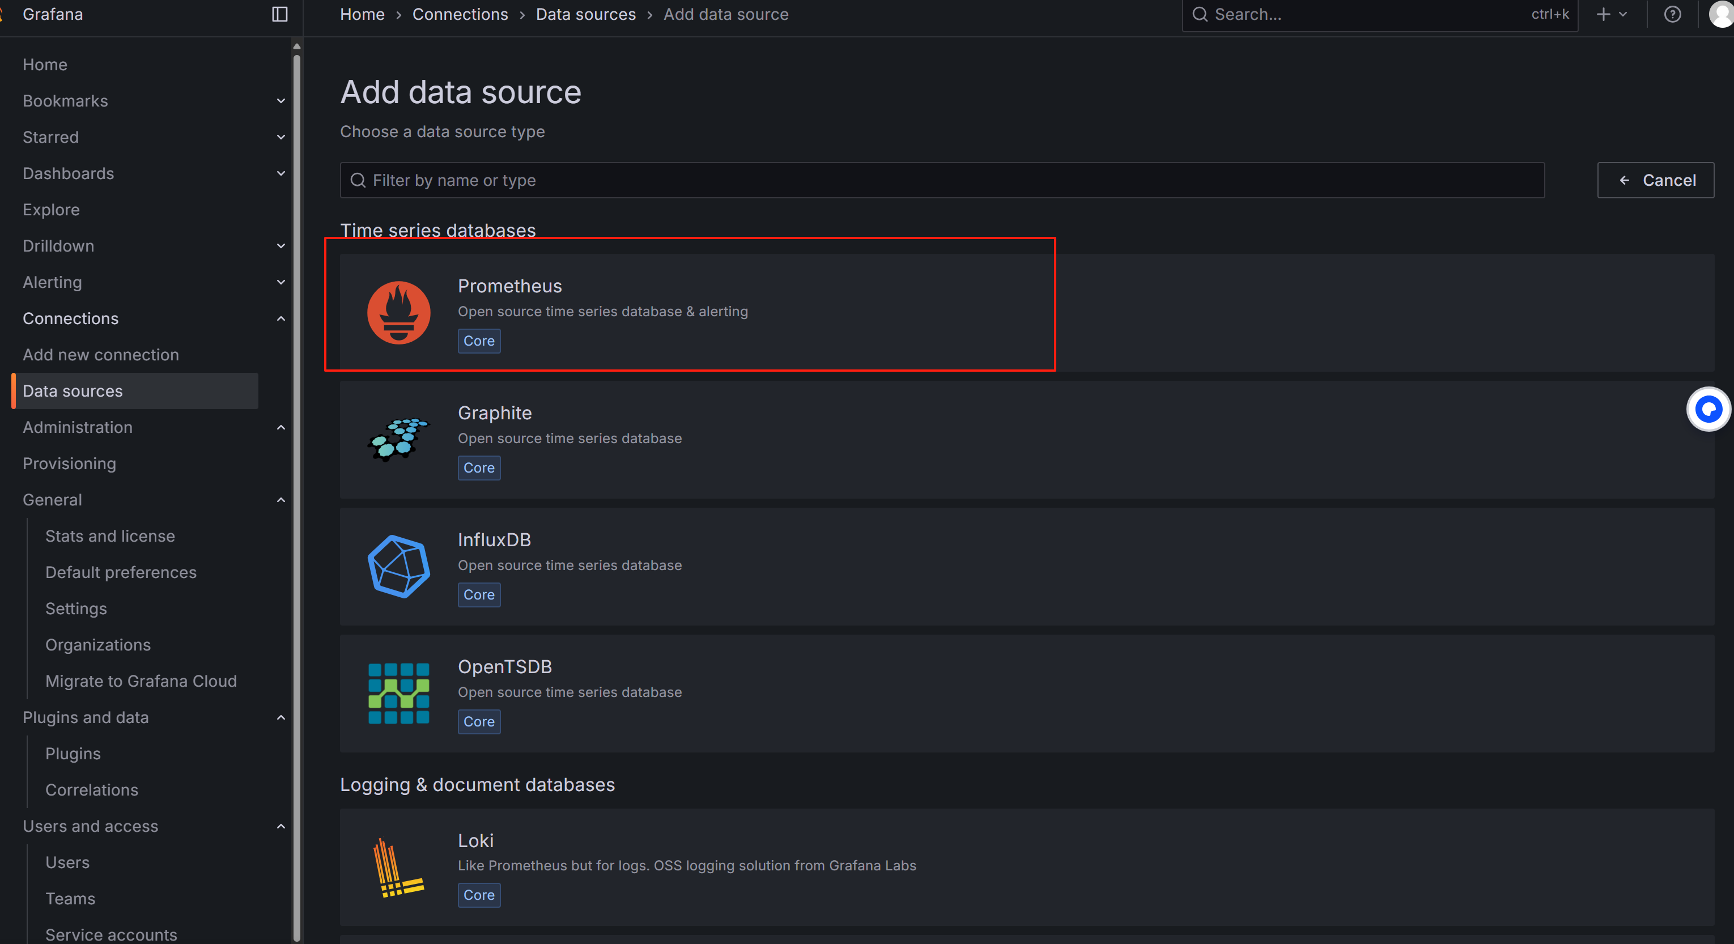Click Connections in the breadcrumb
Viewport: 1734px width, 944px height.
[x=461, y=14]
